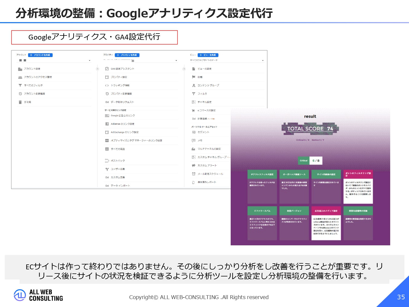The height and width of the screenshot is (307, 409).
Task: Click the プロパティを作成 button
Action: pos(127,55)
